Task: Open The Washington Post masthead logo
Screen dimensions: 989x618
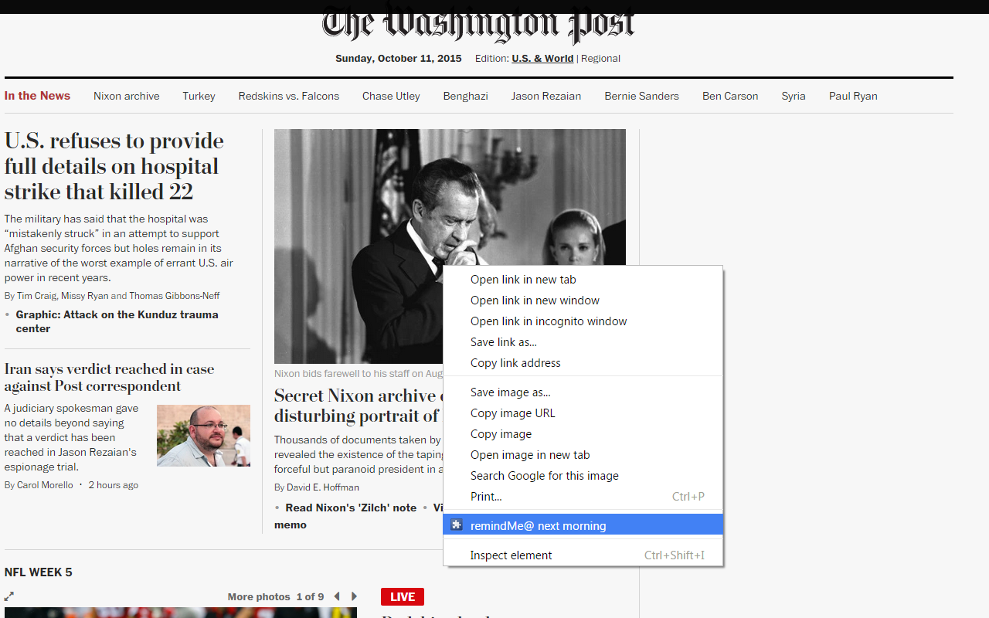Action: click(478, 23)
